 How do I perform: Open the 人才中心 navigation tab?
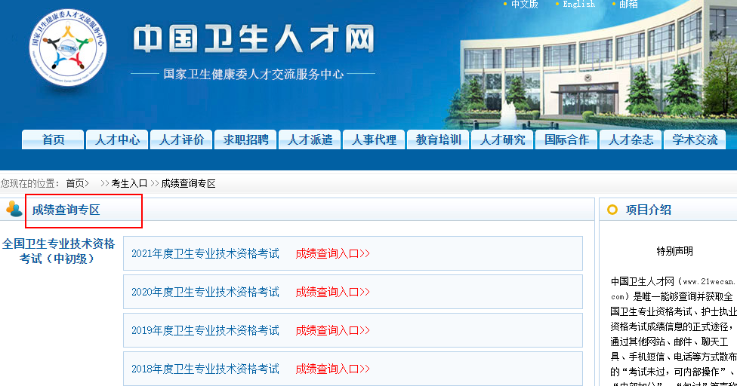pyautogui.click(x=117, y=140)
